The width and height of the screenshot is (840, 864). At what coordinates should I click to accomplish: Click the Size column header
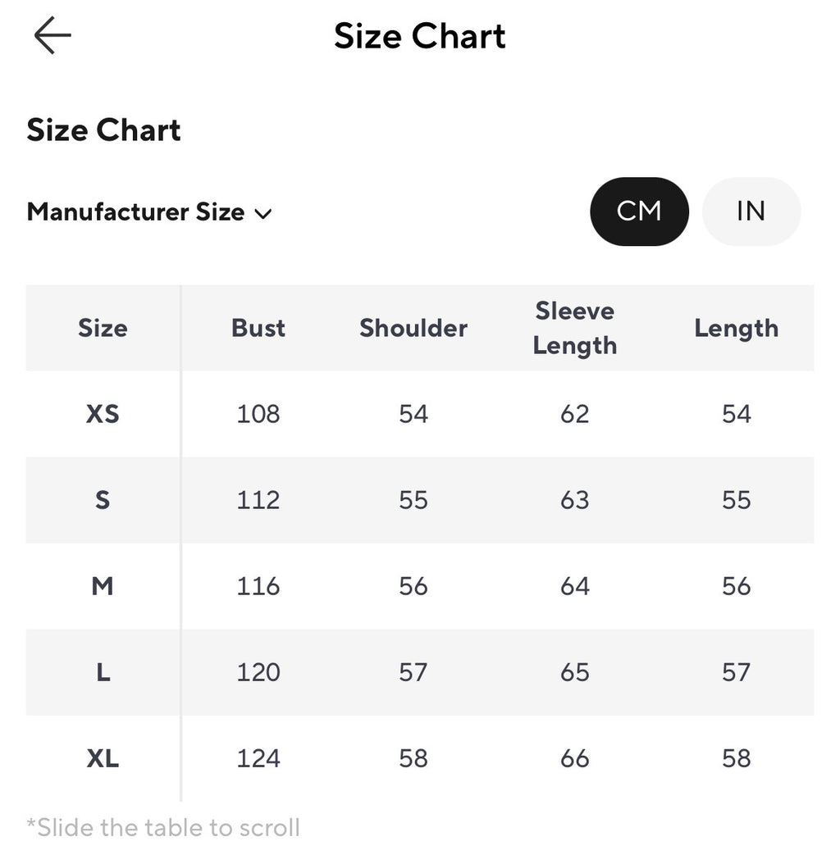point(103,328)
